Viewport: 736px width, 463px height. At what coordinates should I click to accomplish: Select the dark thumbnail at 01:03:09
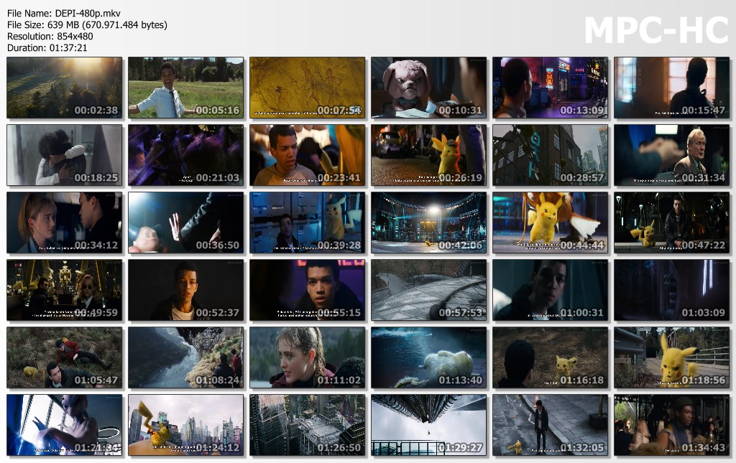click(x=672, y=290)
